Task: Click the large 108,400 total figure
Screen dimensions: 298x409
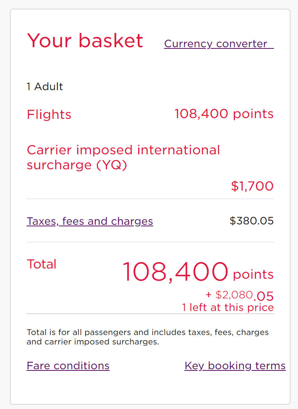Action: (x=175, y=272)
